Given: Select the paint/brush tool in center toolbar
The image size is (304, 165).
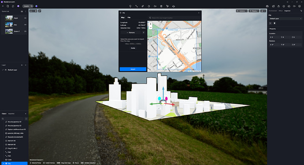Looking at the screenshot, I should click(149, 6).
